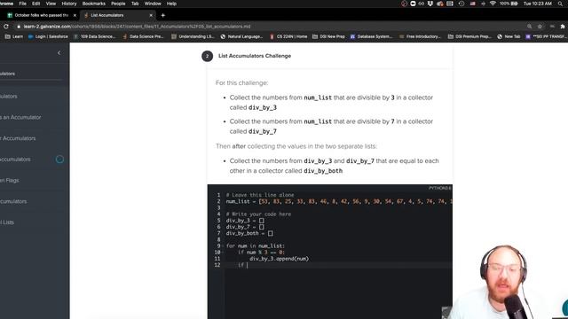Open the Natural Language bookmark
568x319 pixels.
click(x=241, y=36)
